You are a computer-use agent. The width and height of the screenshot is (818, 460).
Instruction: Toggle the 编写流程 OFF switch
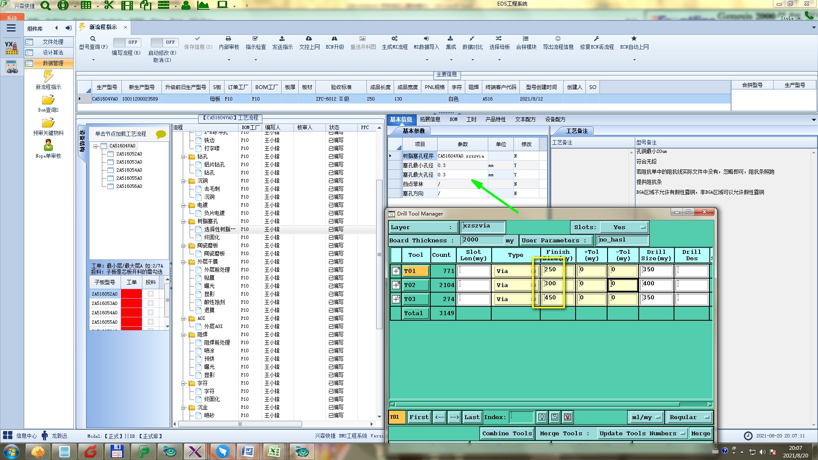pyautogui.click(x=127, y=42)
